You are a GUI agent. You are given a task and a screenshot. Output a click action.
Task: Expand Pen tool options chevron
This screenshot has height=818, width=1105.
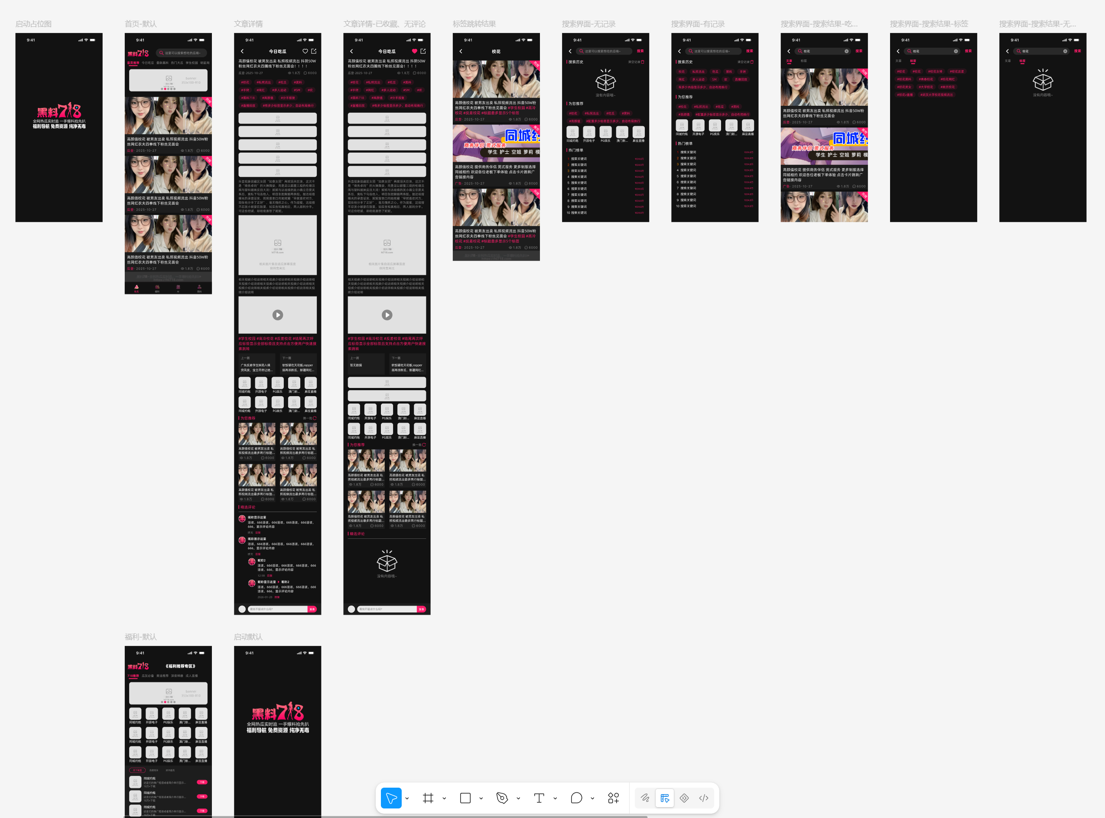518,798
